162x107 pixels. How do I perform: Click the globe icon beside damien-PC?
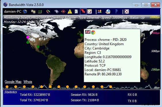pos(25,12)
